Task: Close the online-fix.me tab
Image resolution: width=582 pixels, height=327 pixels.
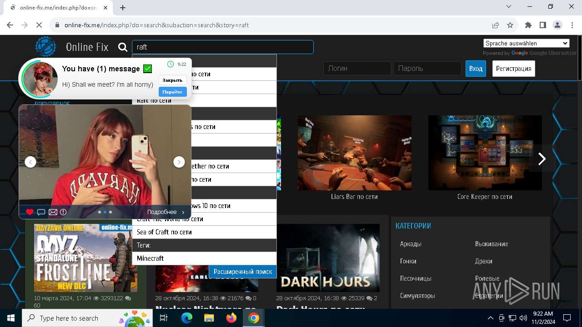Action: tap(106, 8)
